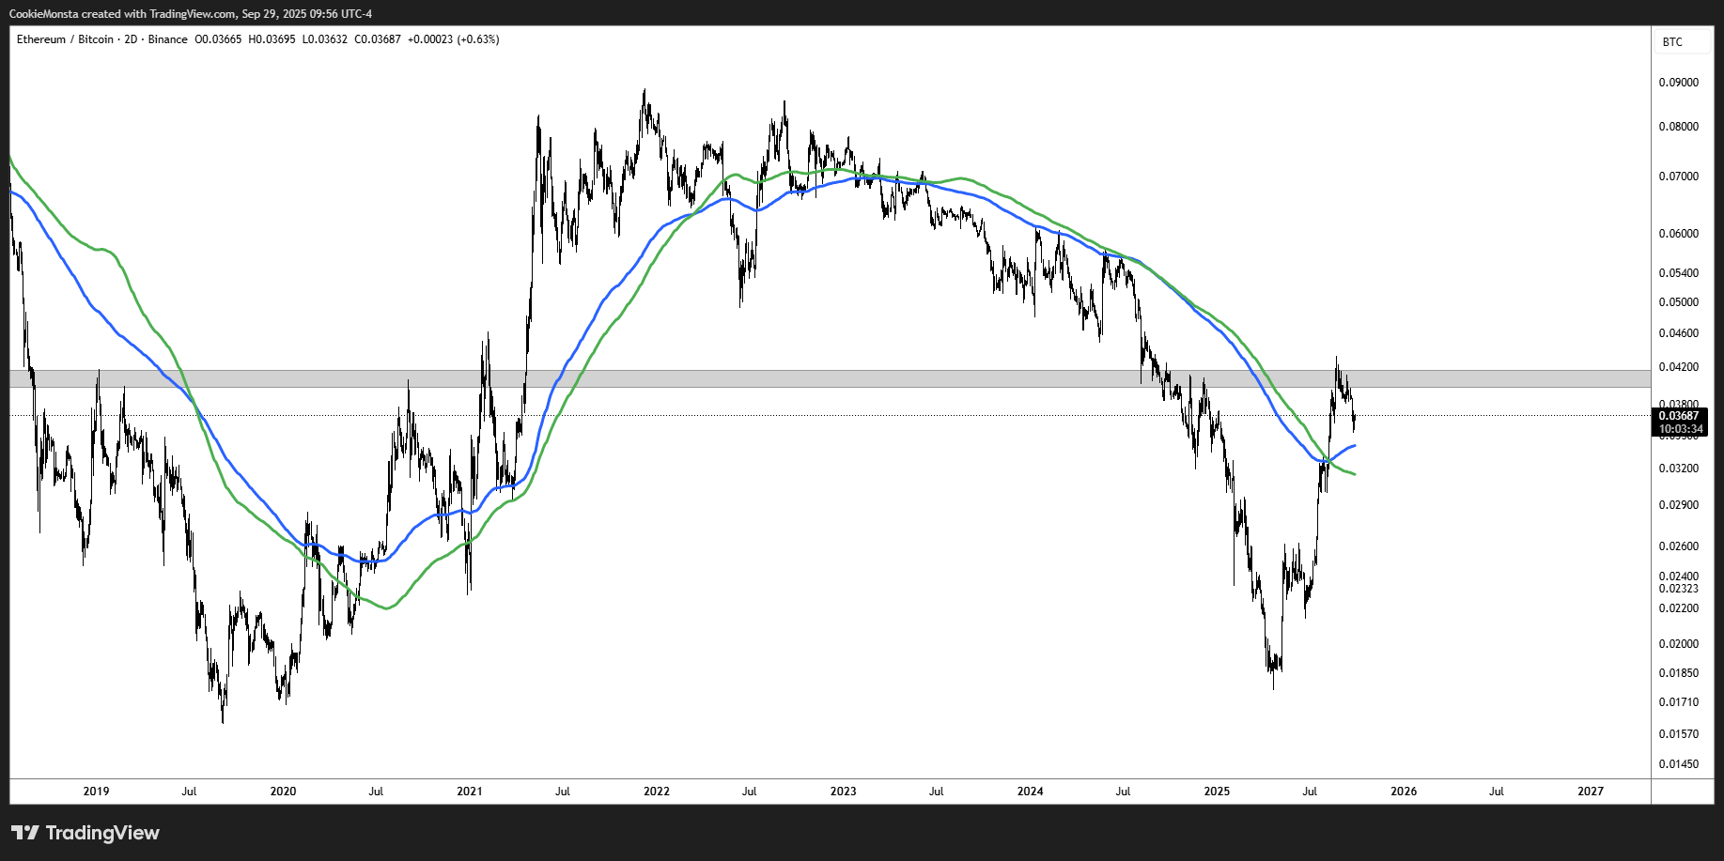Click the Binance exchange name in header
This screenshot has width=1724, height=861.
pos(167,39)
